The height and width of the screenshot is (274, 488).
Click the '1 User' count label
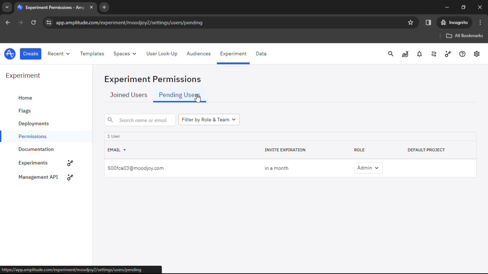click(114, 136)
